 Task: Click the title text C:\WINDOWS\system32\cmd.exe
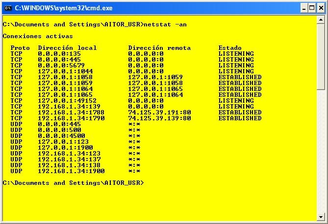pos(64,8)
